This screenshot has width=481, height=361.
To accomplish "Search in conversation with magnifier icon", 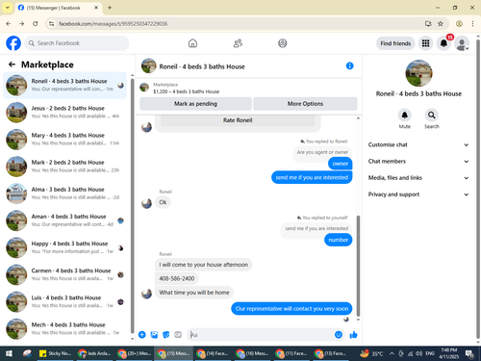I will pyautogui.click(x=432, y=115).
